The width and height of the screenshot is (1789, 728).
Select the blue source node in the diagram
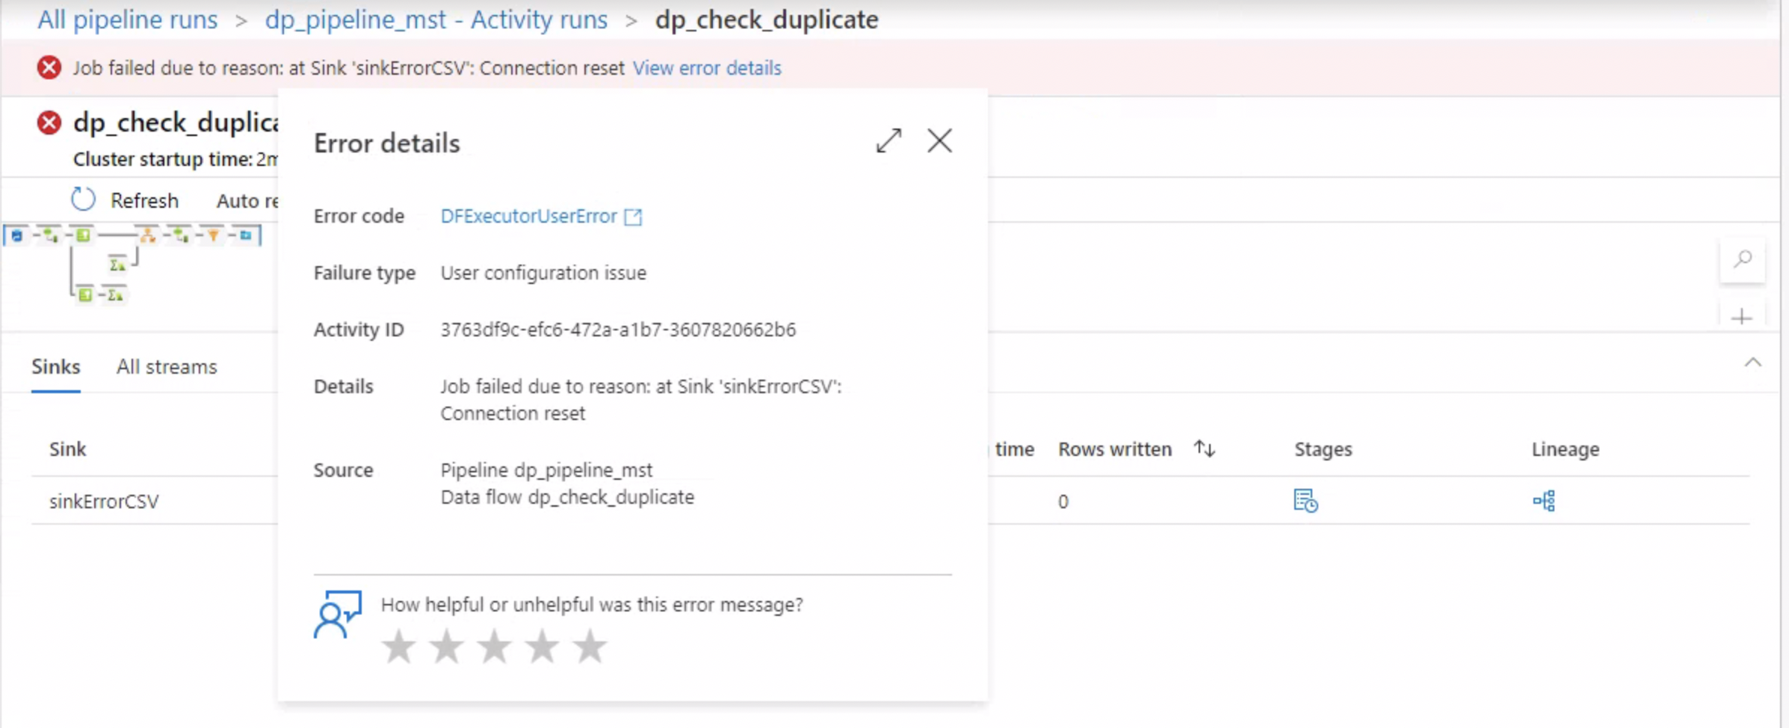pyautogui.click(x=17, y=235)
